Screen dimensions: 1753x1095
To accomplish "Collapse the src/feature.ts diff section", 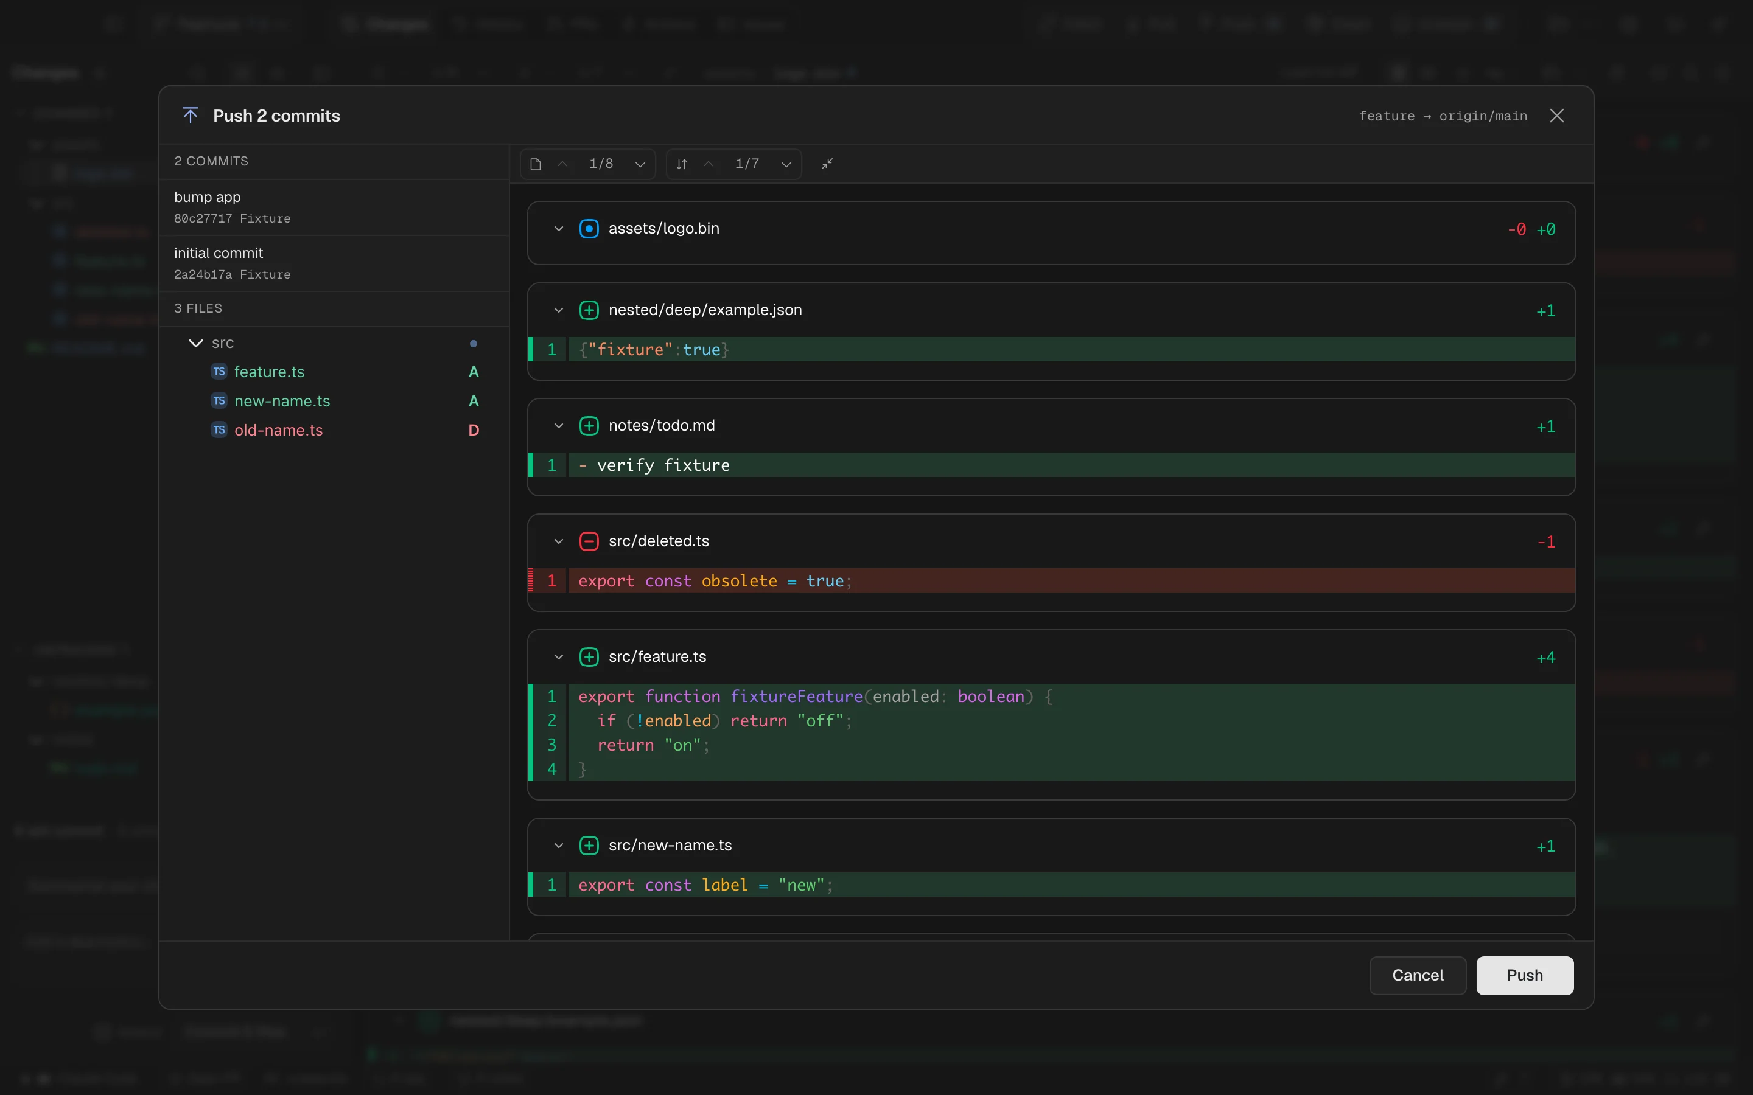I will [x=559, y=657].
